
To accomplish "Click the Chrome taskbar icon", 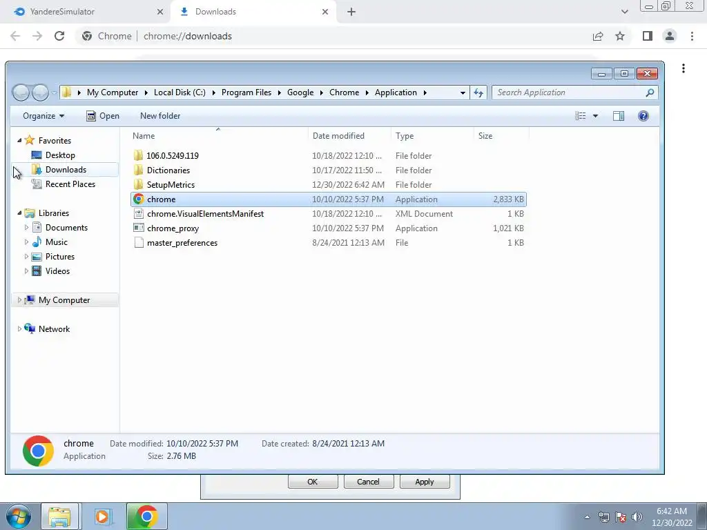I will click(x=146, y=516).
